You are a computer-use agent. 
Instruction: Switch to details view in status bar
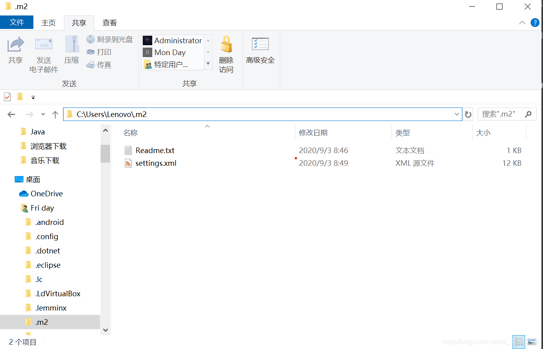[x=518, y=341]
